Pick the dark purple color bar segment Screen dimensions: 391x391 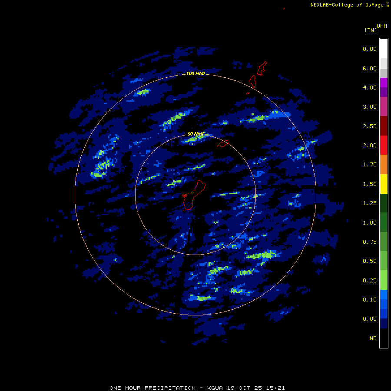coord(384,92)
